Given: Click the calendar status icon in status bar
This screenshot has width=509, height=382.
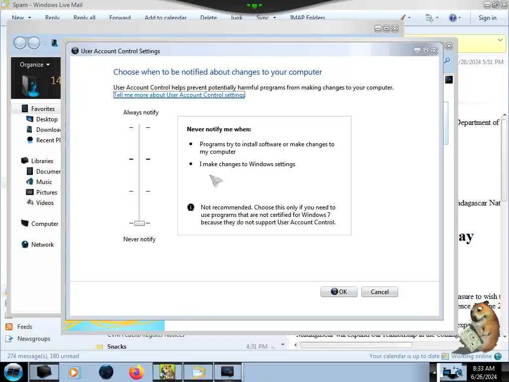Looking at the screenshot, I should point(445,356).
